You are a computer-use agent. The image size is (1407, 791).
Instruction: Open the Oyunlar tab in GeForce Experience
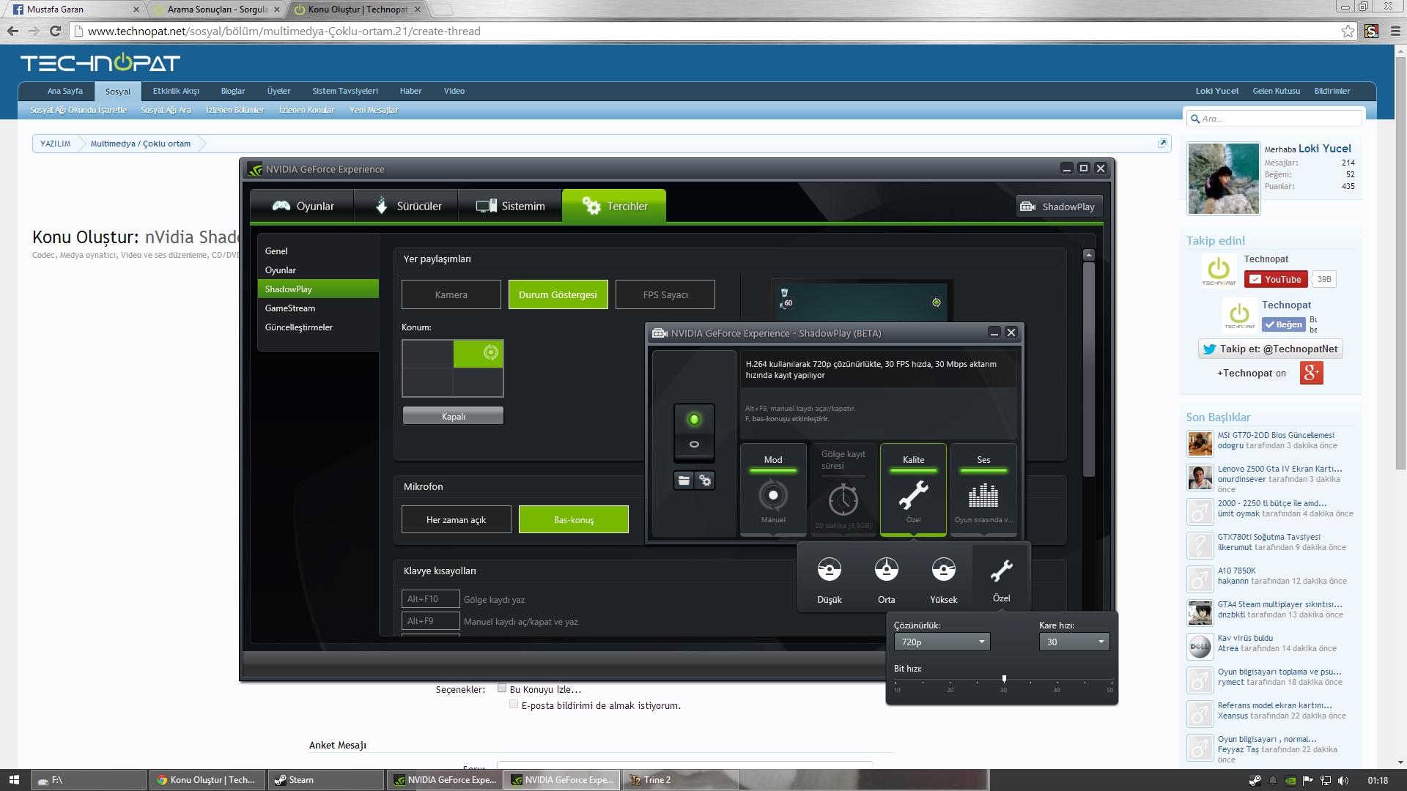tap(302, 206)
